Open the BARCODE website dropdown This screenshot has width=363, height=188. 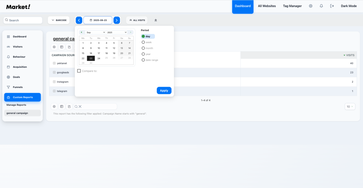(59, 20)
